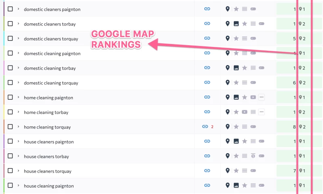Click link icon for domestic cleaners paignton

(207, 9)
